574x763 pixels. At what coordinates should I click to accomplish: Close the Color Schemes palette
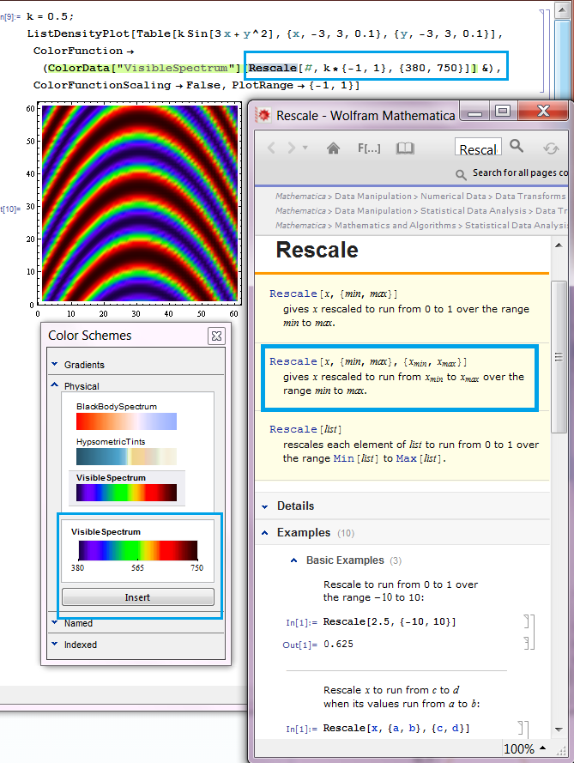[216, 336]
